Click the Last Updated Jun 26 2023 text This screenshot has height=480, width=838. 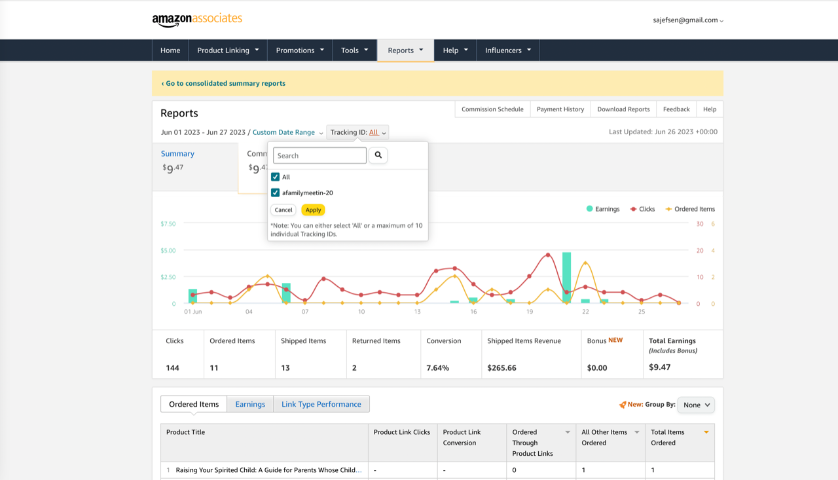[x=663, y=132]
